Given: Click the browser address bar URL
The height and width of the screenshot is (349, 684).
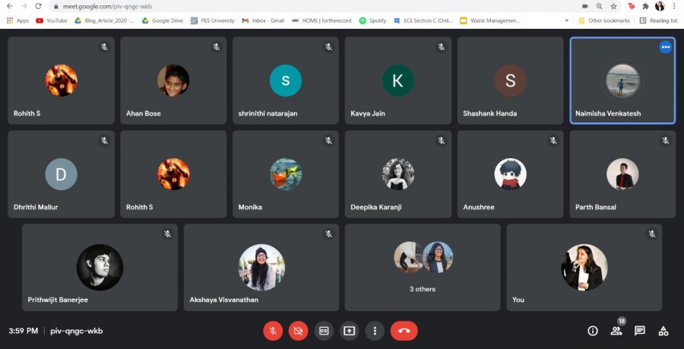Looking at the screenshot, I should click(114, 6).
